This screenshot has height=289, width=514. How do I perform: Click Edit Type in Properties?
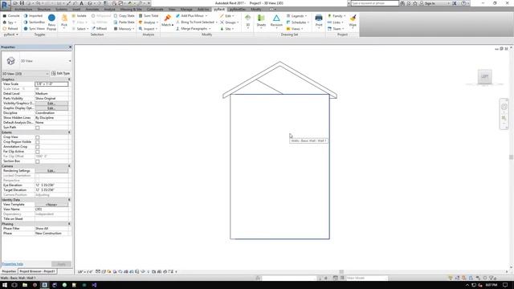[61, 73]
